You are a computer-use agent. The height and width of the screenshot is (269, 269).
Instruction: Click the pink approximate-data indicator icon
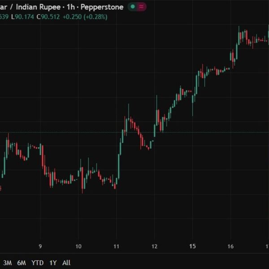[141, 7]
